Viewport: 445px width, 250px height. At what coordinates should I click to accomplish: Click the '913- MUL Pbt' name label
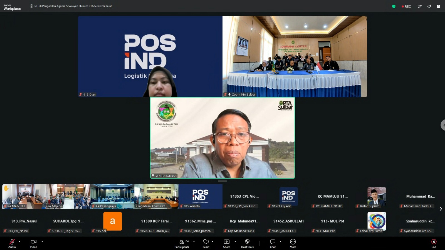325,231
